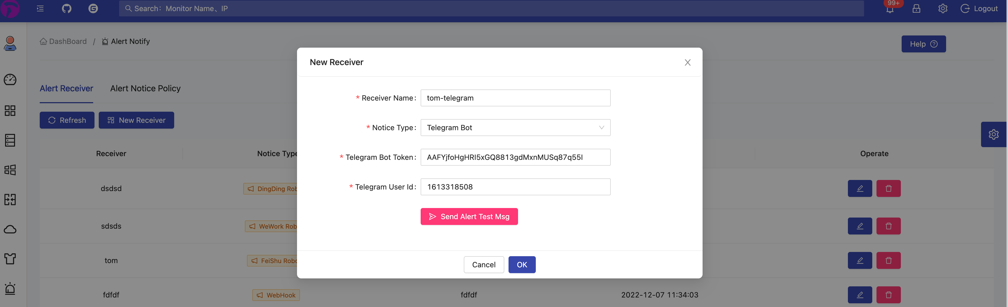The width and height of the screenshot is (1007, 307).
Task: Click the Telegram Bot Token field
Action: [515, 157]
